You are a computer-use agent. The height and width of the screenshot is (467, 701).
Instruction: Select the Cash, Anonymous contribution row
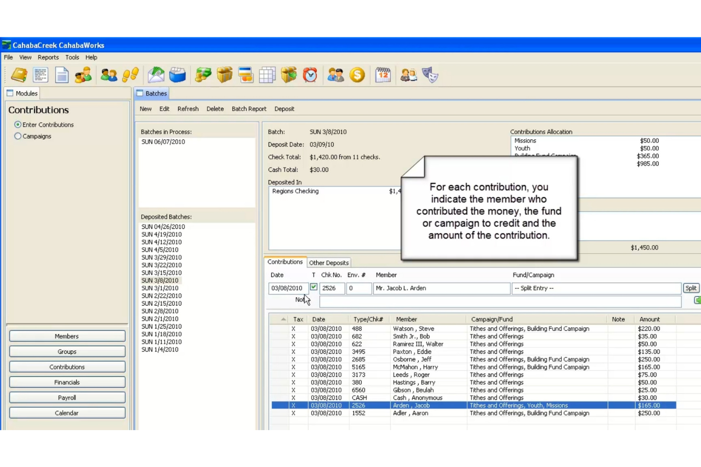[474, 398]
